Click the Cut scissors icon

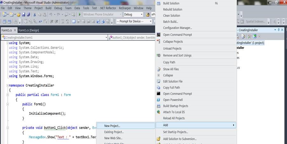click(35, 15)
